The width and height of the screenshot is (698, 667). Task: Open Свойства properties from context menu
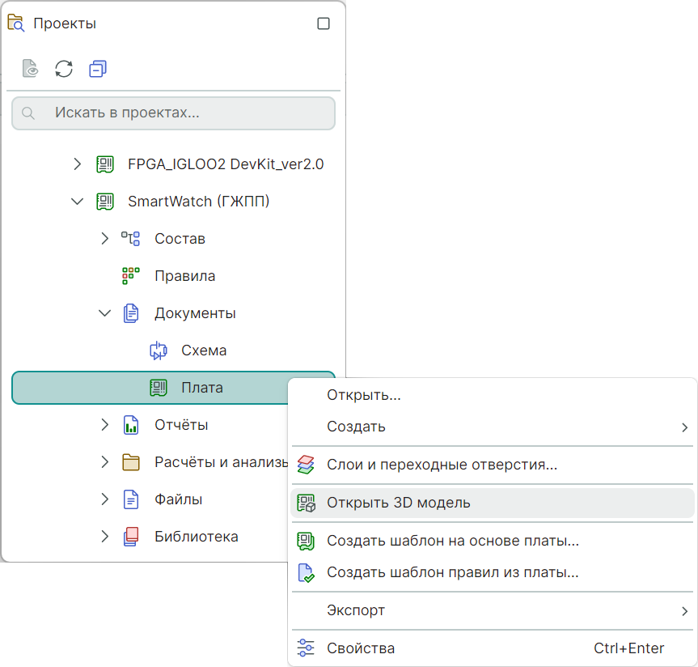click(x=361, y=648)
